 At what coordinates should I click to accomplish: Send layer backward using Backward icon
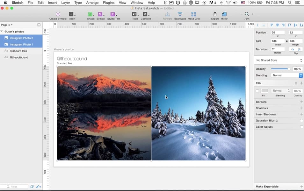coord(180,14)
